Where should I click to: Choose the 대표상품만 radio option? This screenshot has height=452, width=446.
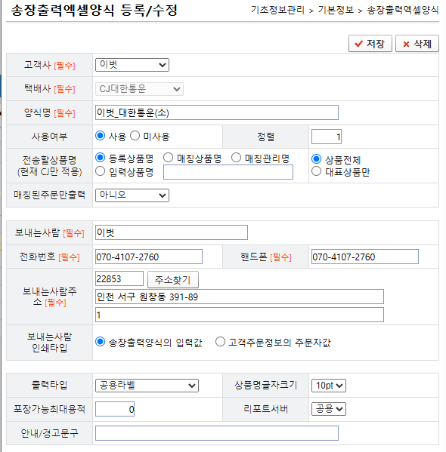click(x=316, y=171)
